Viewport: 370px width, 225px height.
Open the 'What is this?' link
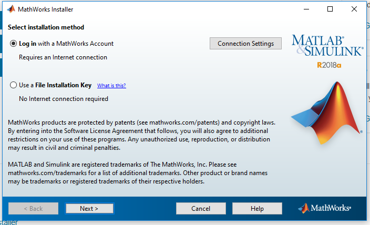click(x=111, y=86)
